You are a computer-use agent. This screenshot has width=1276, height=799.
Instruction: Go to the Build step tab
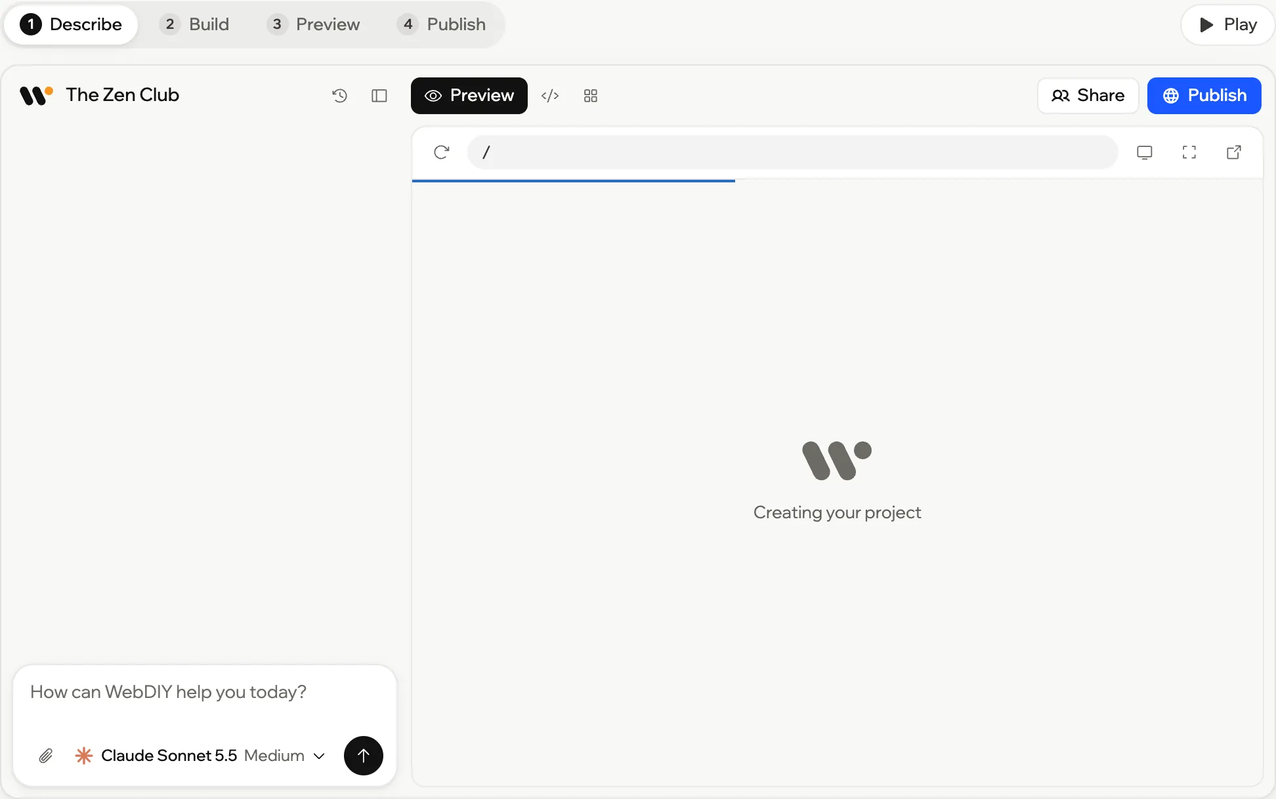(x=195, y=24)
